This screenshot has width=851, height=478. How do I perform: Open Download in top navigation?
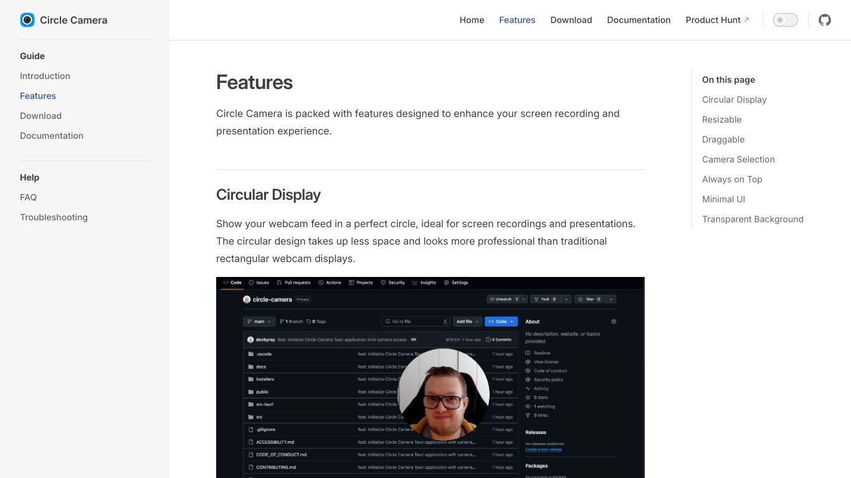click(x=571, y=20)
